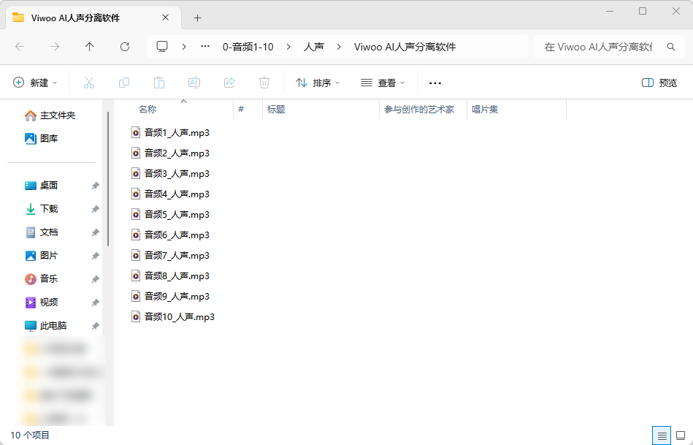Close the Viwoo AI人声分离软件 tab
693x445 pixels.
[x=165, y=18]
